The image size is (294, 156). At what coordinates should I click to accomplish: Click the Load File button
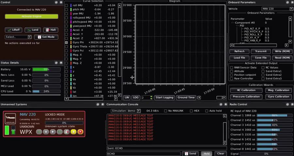click(239, 58)
